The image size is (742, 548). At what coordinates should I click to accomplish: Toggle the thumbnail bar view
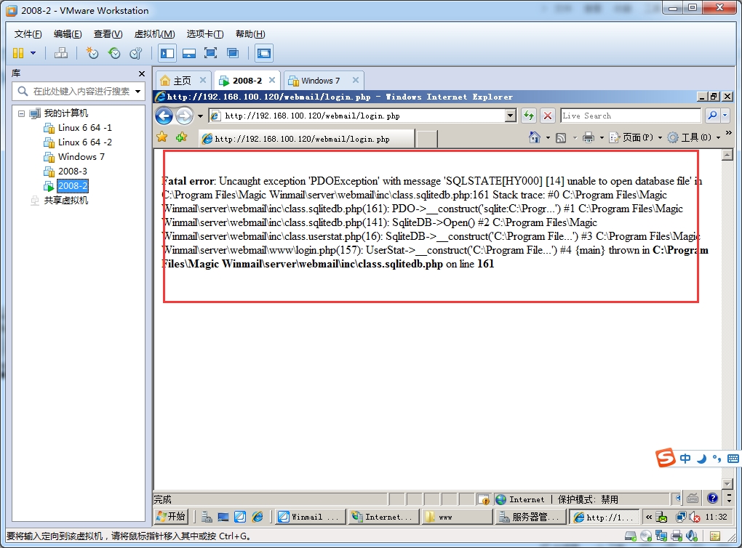(x=189, y=53)
